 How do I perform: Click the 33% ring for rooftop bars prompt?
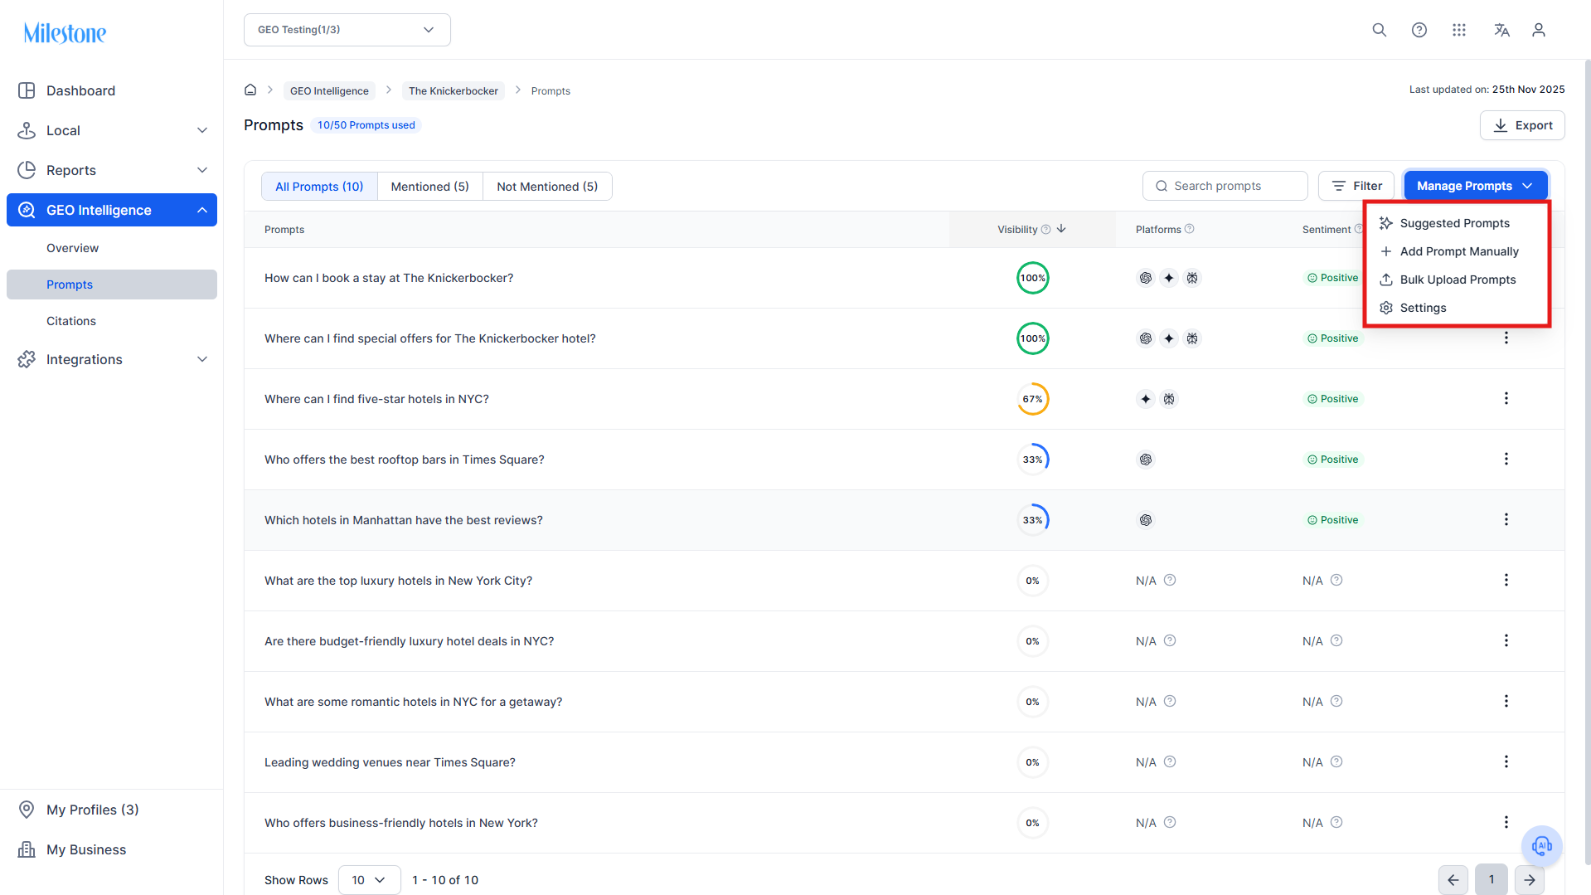point(1033,460)
